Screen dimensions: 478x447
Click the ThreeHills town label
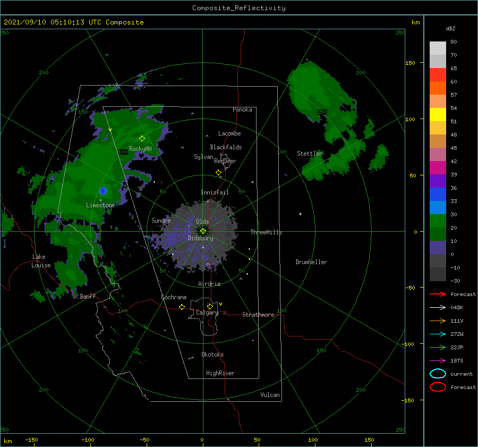[x=267, y=232]
